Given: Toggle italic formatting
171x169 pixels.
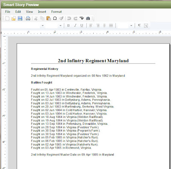Looking at the screenshot, I should 75,26.
